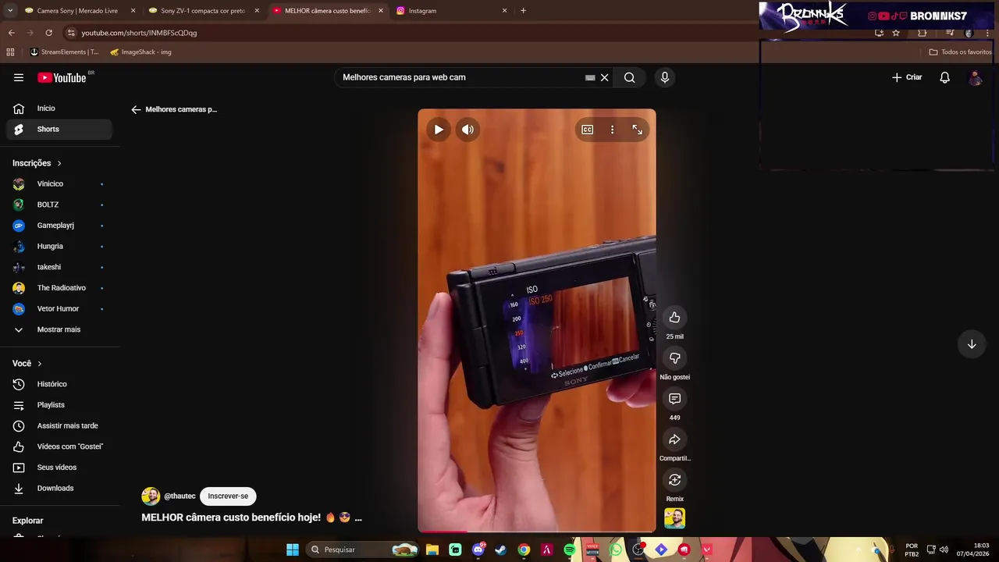
Task: Open Assistir mais tarde list
Action: click(x=59, y=425)
